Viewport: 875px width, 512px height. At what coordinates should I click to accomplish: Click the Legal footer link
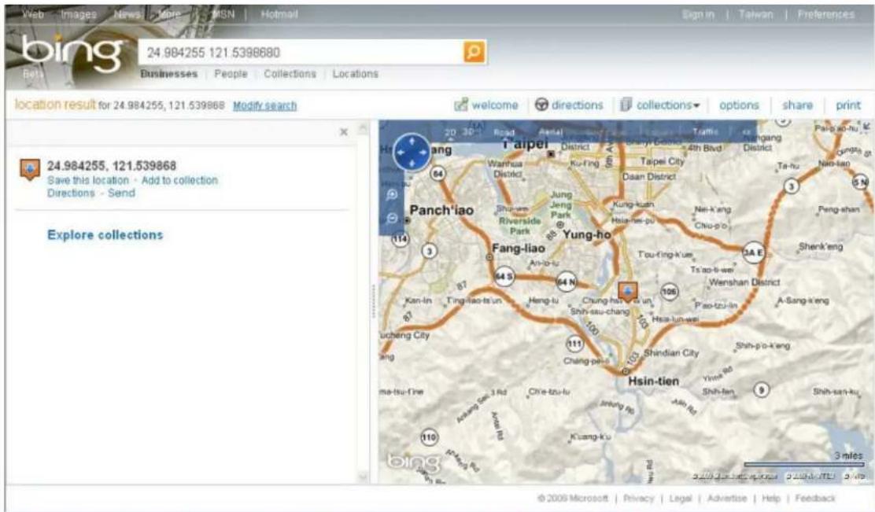tap(680, 498)
